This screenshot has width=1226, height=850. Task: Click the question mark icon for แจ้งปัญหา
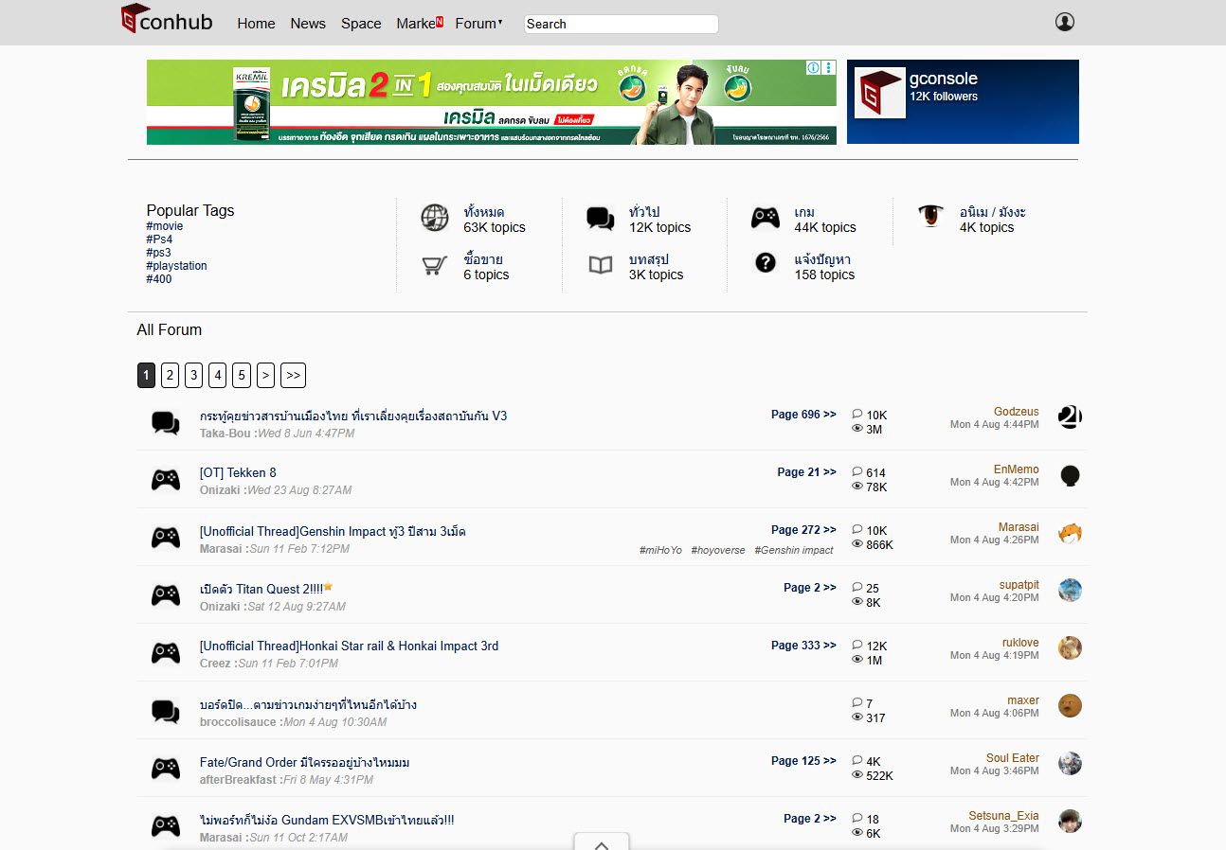click(x=766, y=263)
